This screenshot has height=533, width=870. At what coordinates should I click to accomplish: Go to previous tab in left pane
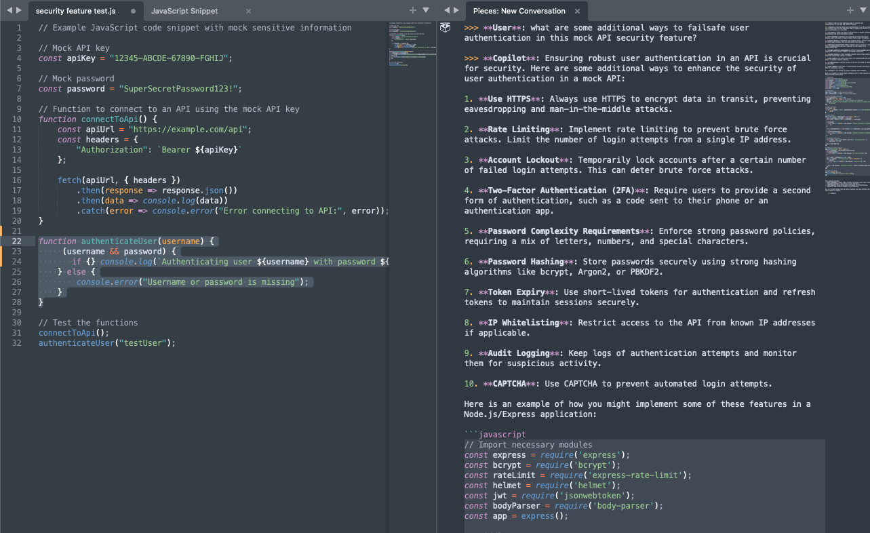[9, 10]
